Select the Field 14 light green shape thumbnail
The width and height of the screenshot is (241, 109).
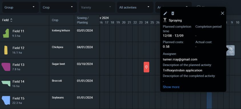[x=6, y=84]
